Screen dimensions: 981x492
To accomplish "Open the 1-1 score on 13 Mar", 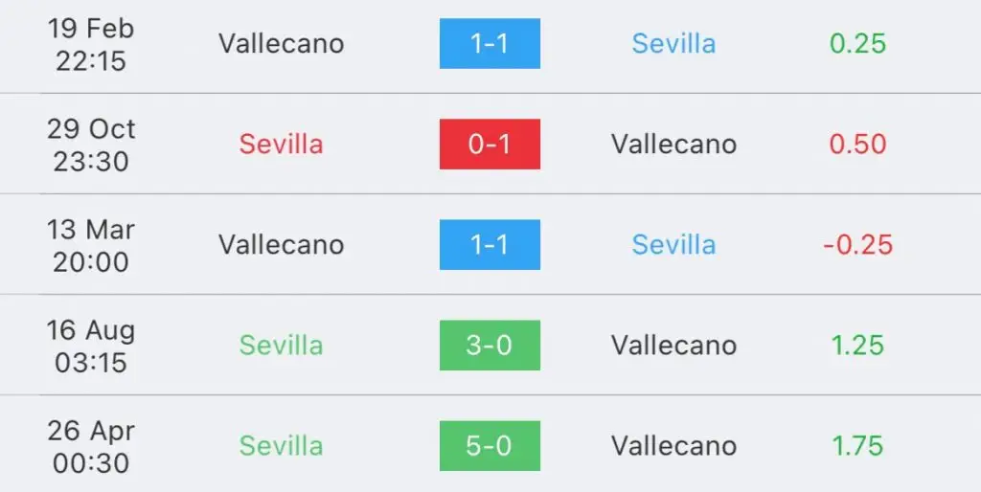I will 490,244.
